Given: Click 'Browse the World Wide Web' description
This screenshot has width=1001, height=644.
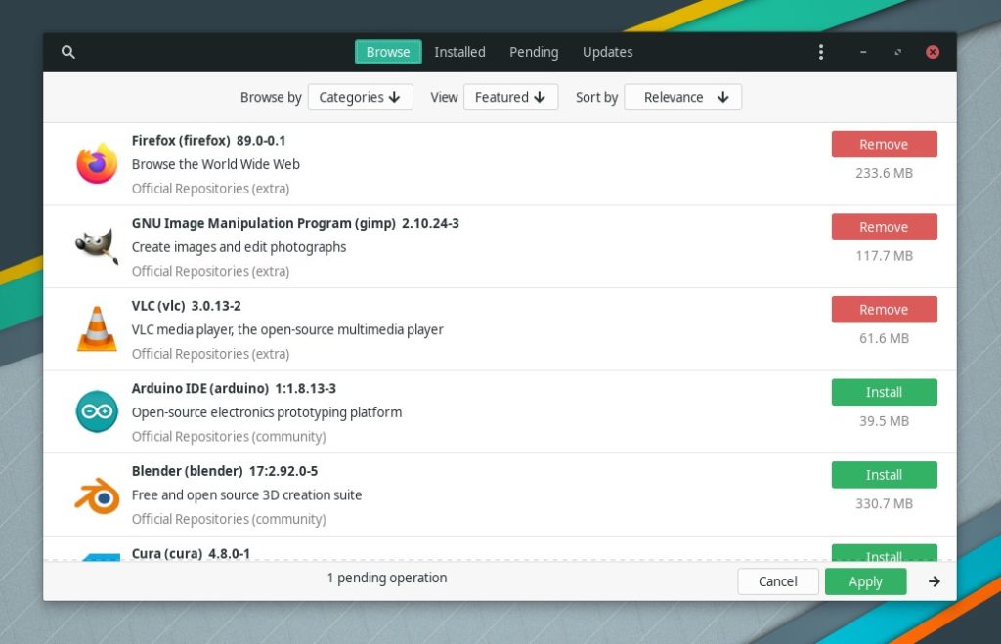Looking at the screenshot, I should (x=216, y=164).
